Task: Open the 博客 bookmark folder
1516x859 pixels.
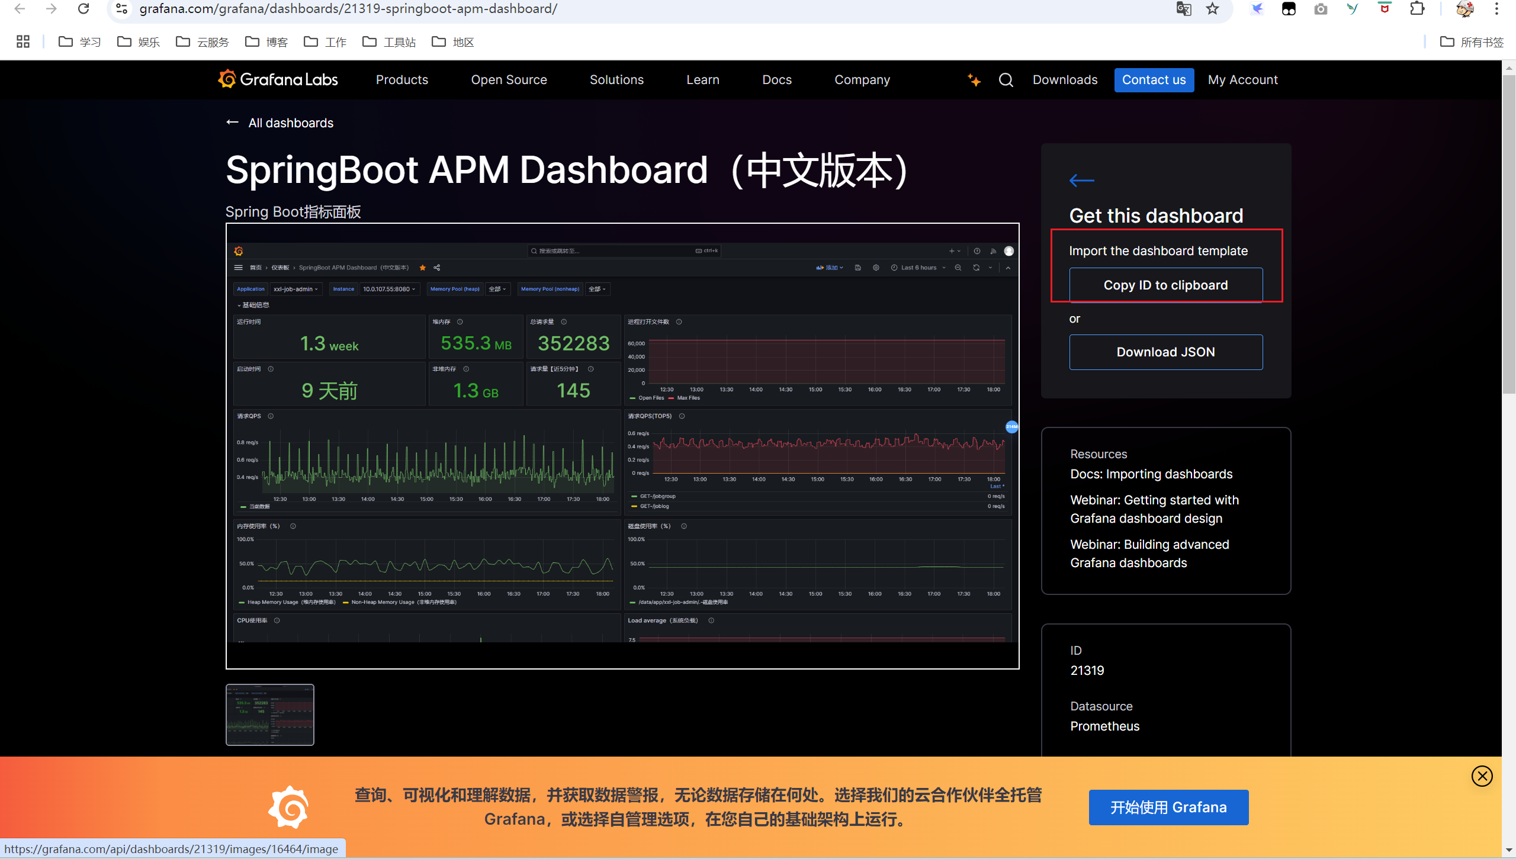Action: [x=266, y=41]
